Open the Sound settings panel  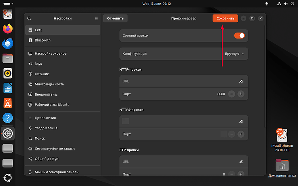38,63
